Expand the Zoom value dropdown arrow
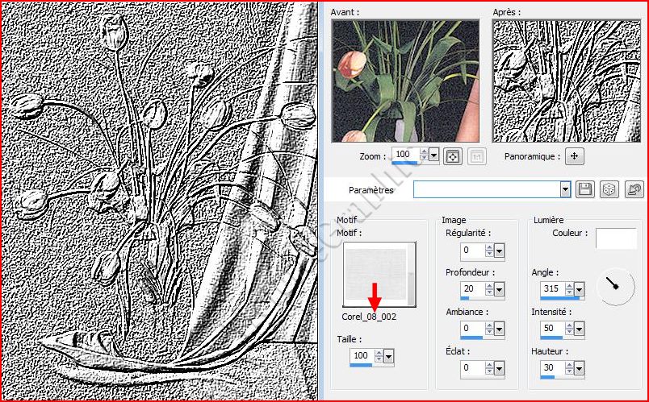This screenshot has width=649, height=402. click(434, 155)
